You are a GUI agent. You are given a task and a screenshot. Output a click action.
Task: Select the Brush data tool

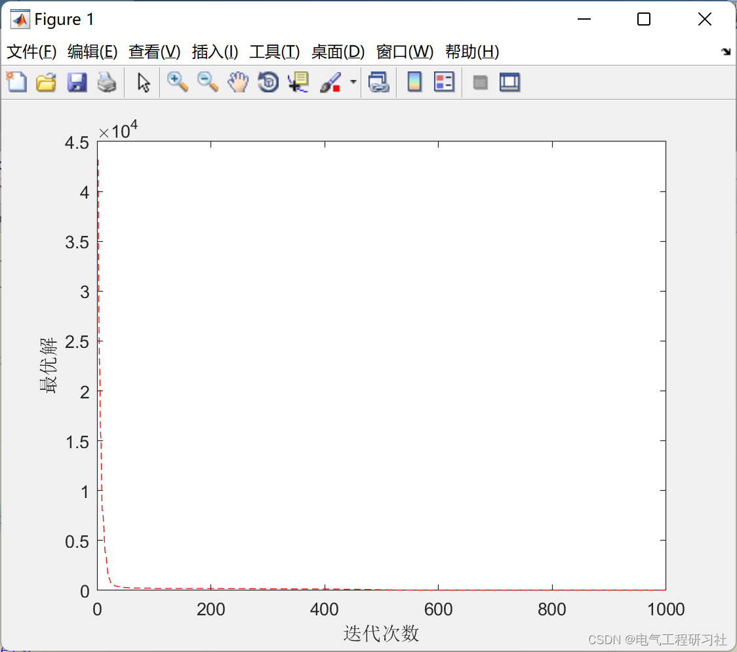pyautogui.click(x=330, y=82)
